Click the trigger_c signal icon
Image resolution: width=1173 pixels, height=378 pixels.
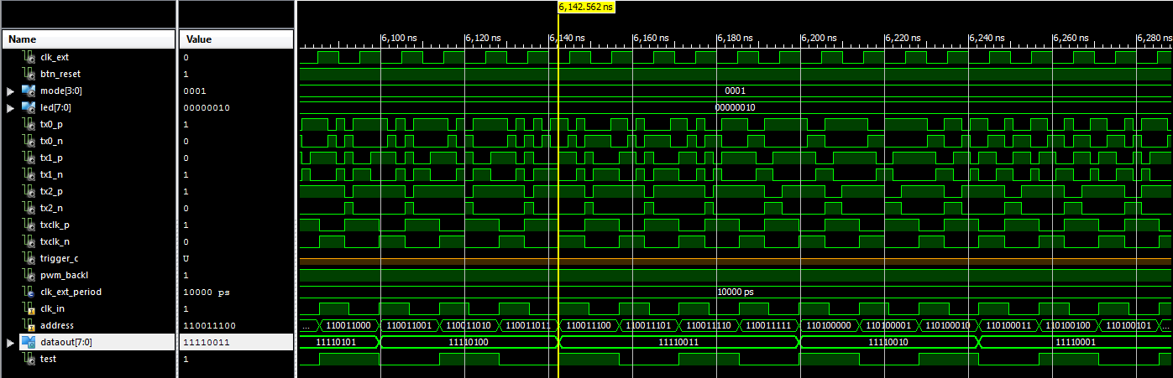coord(29,258)
